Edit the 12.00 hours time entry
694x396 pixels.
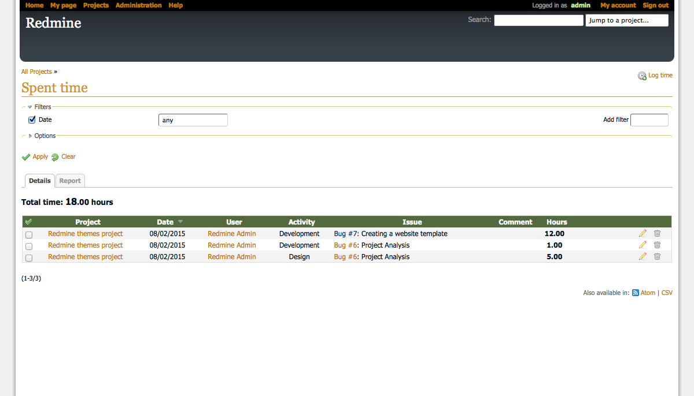click(643, 233)
